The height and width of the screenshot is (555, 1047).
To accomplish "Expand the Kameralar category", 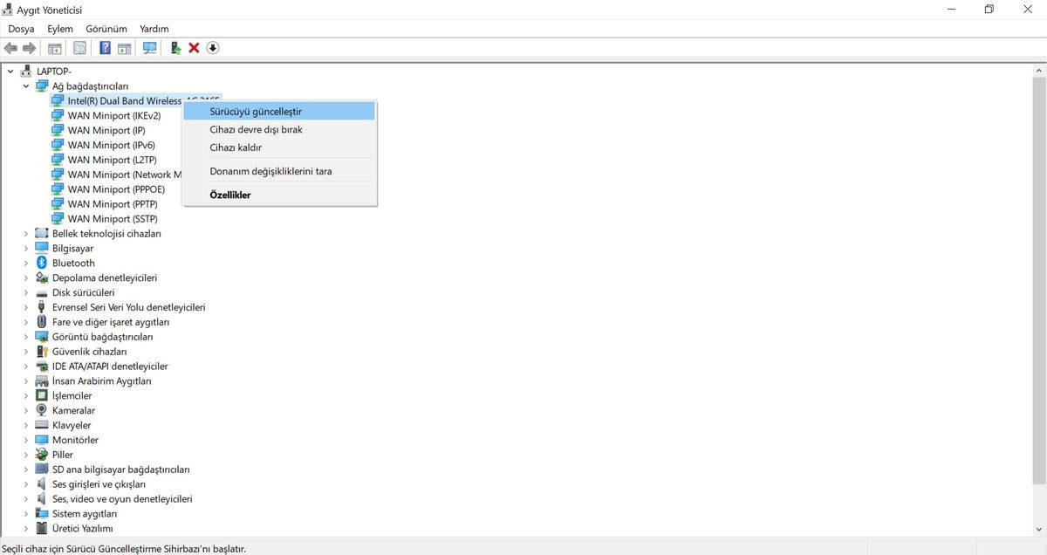I will tap(24, 410).
